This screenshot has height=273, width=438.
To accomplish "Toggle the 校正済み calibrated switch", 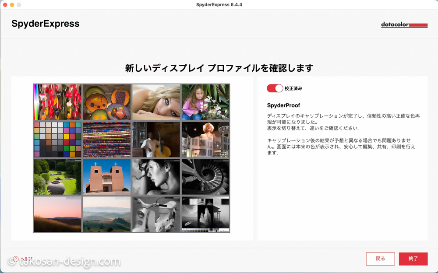I will [x=275, y=88].
